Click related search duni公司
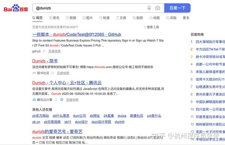 pos(79,116)
